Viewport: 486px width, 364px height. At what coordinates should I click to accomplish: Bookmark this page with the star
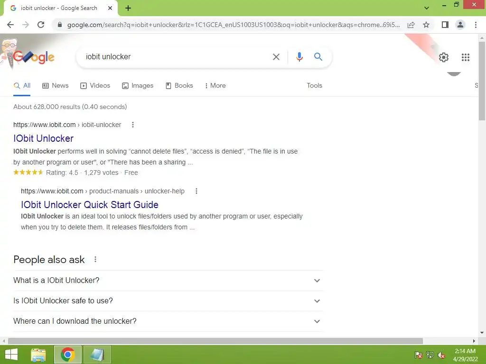426,25
